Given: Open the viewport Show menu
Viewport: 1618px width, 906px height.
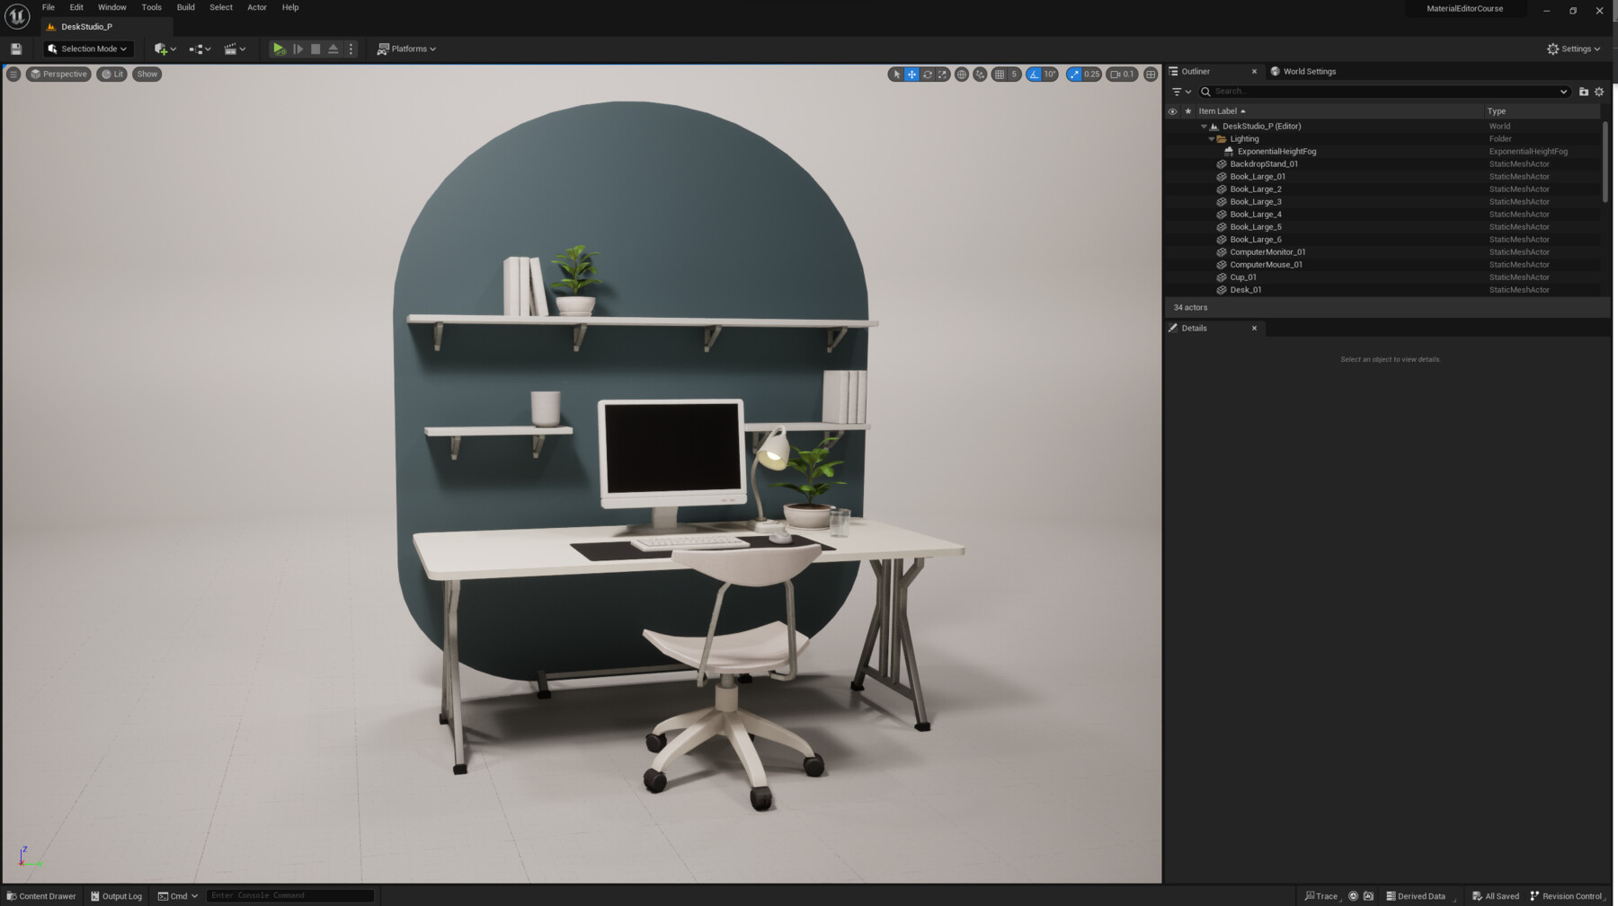Looking at the screenshot, I should point(147,75).
